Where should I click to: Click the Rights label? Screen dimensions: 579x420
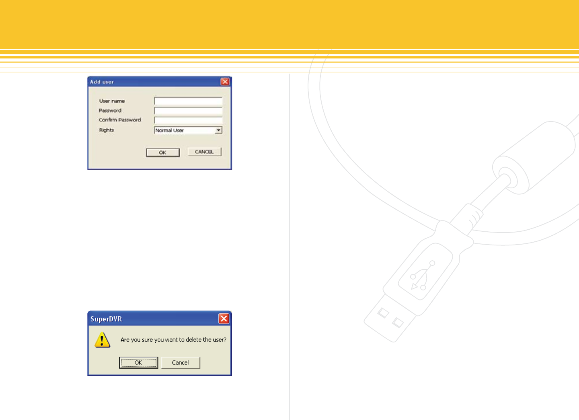(107, 130)
